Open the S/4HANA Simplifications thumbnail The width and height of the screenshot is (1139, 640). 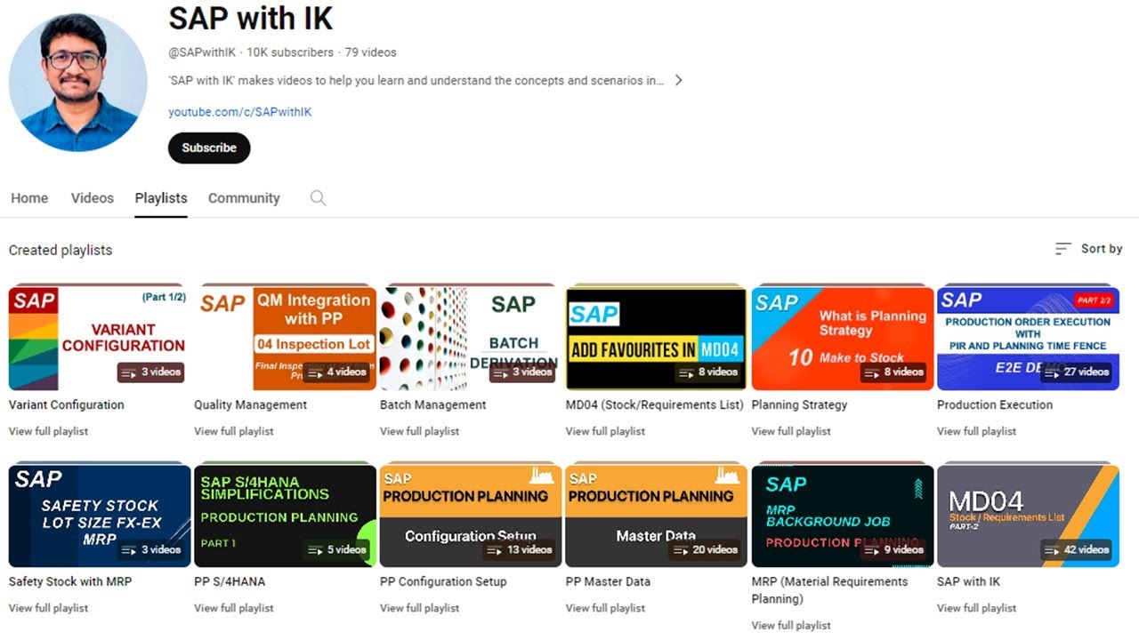[286, 516]
